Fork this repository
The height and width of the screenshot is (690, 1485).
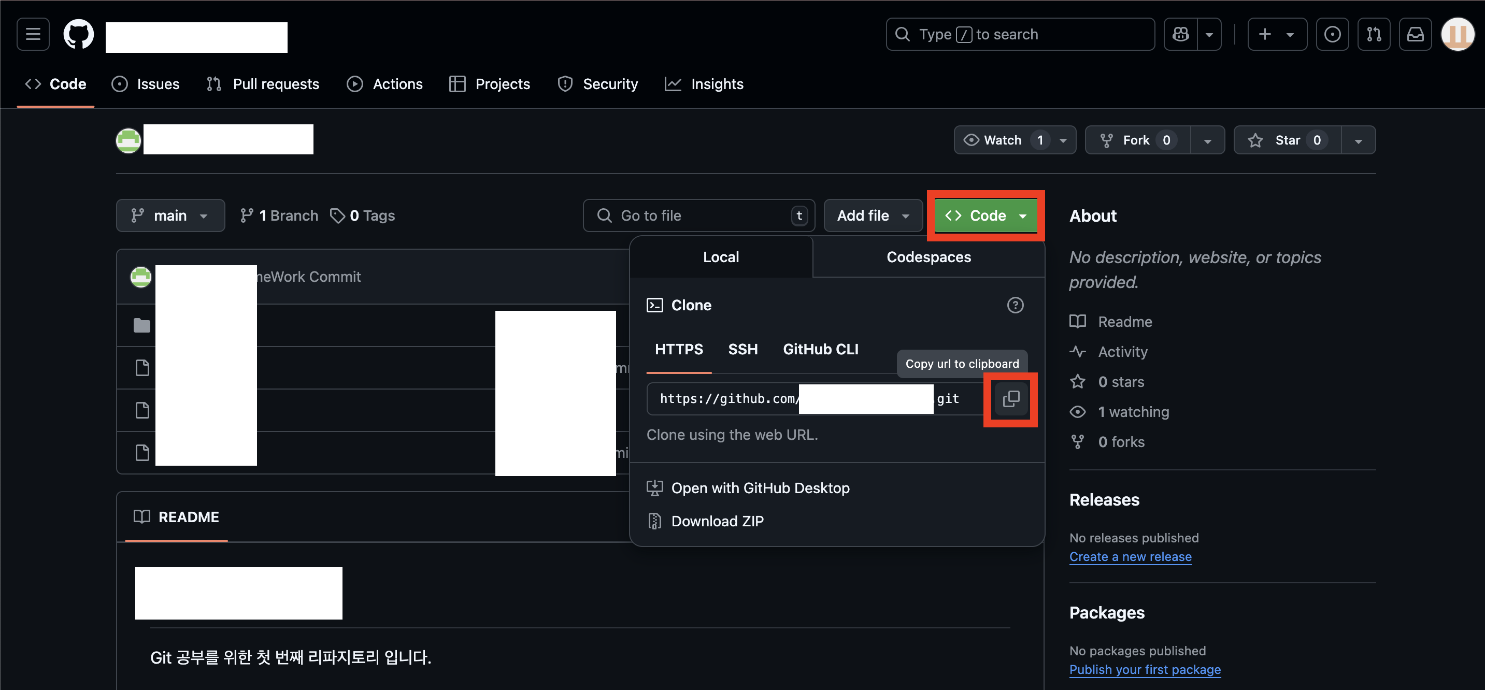(1137, 140)
